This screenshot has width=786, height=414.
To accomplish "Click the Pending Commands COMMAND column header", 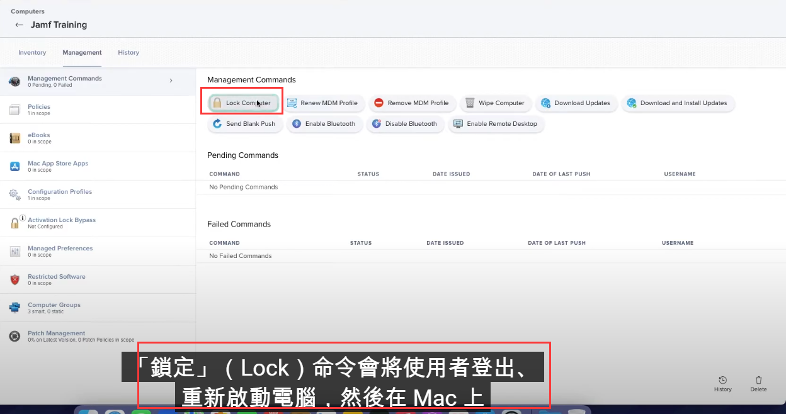I will (224, 174).
